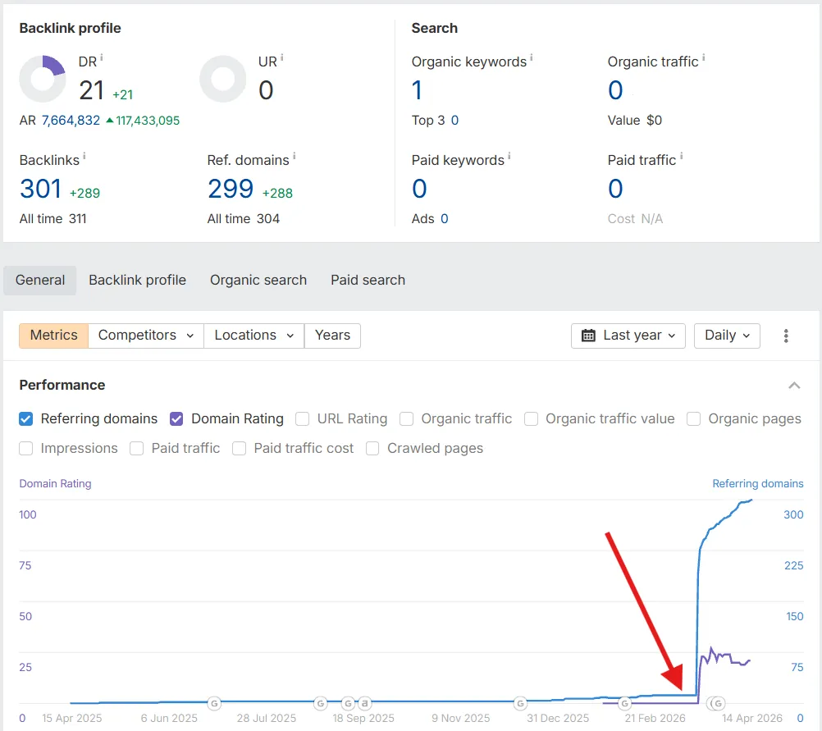This screenshot has height=731, width=822.
Task: Uncheck the Referring domains checkbox
Action: [x=26, y=419]
